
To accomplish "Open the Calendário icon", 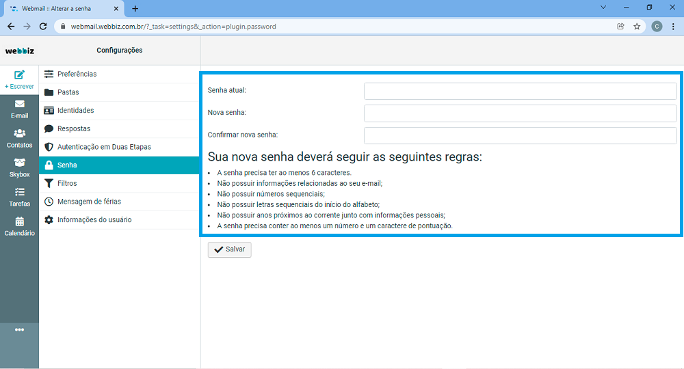I will coord(19,222).
